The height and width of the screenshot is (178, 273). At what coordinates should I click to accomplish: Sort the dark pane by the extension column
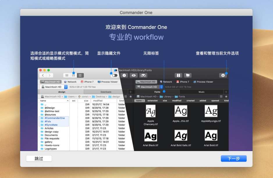click(153, 101)
